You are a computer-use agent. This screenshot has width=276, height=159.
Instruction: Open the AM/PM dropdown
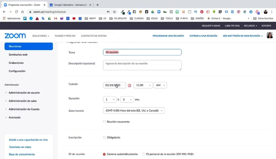(x=160, y=85)
